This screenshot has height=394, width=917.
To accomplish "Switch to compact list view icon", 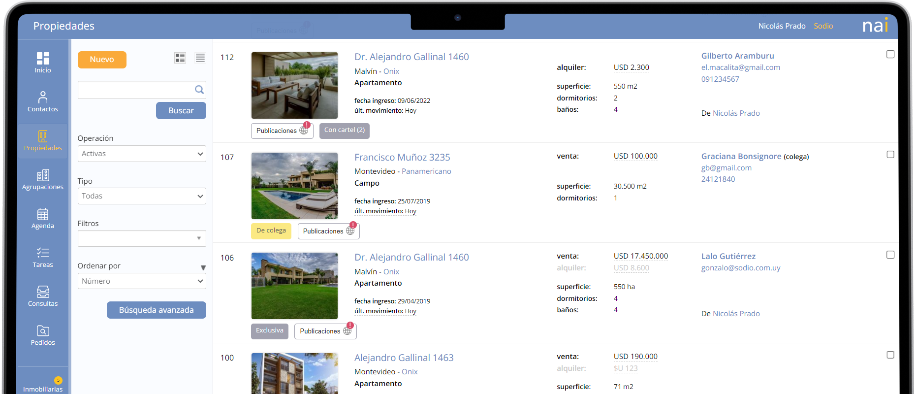I will click(x=200, y=58).
